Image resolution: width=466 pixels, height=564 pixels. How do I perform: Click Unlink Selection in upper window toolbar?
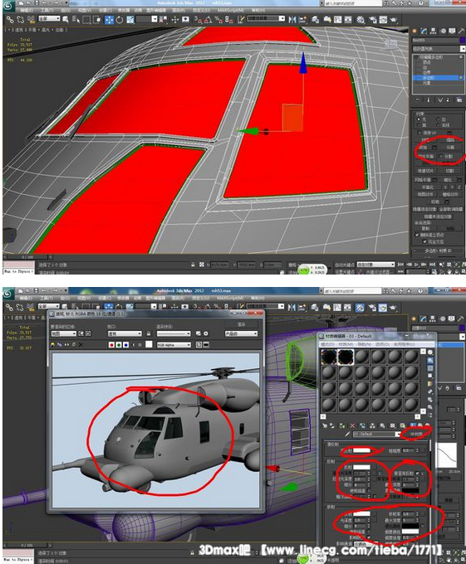(20, 19)
